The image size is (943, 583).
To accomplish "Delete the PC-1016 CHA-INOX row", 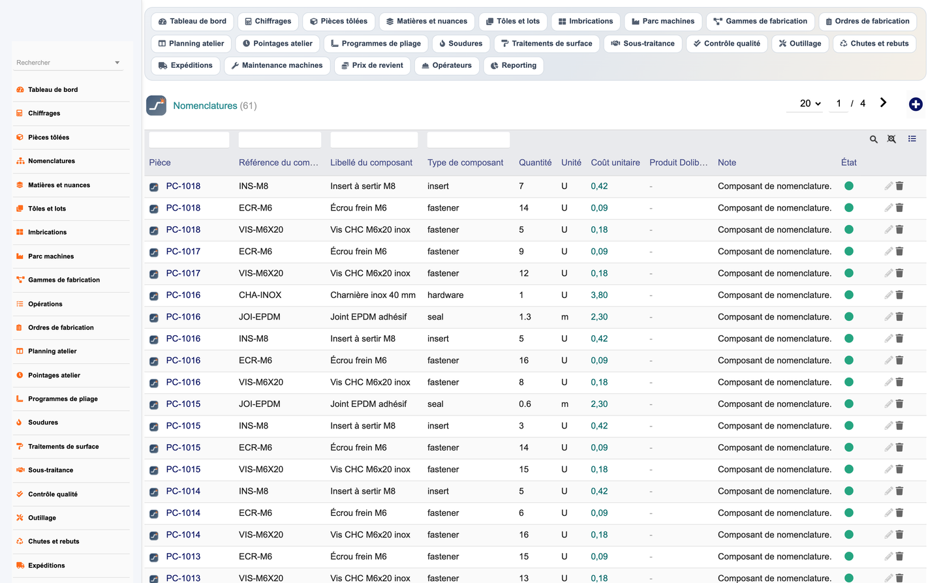I will click(899, 295).
